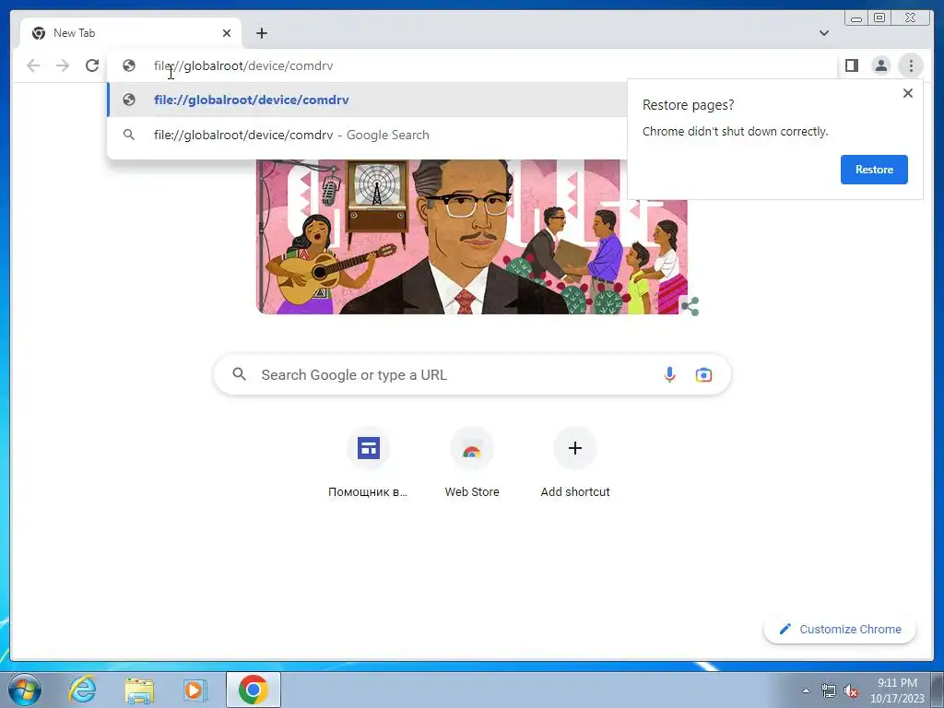This screenshot has height=708, width=944.
Task: Open the taskbar clock and date
Action: tap(897, 690)
